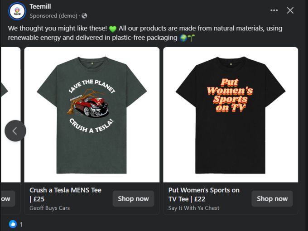This screenshot has width=308, height=231.
Task: Click the Say It With Ya Chest store name
Action: [194, 208]
